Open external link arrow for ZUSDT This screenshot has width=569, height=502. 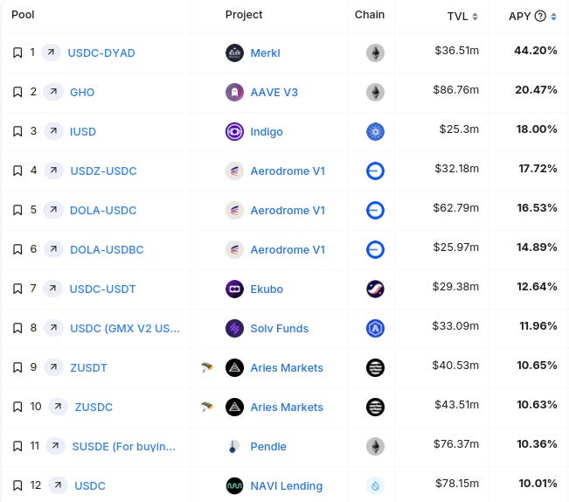click(53, 367)
